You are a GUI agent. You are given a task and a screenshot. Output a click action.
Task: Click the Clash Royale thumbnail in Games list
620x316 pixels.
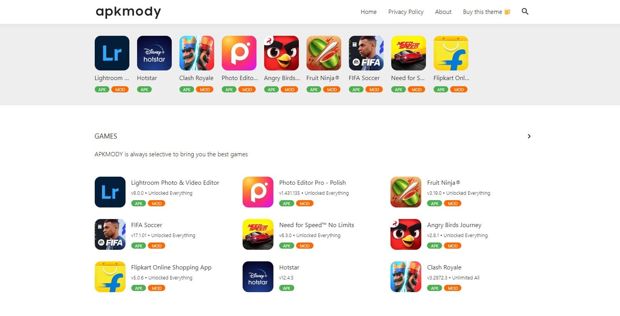(406, 277)
